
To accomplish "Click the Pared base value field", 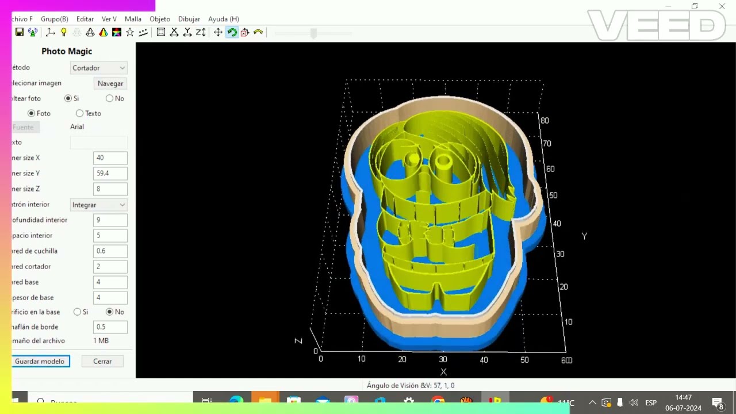I will pos(110,282).
